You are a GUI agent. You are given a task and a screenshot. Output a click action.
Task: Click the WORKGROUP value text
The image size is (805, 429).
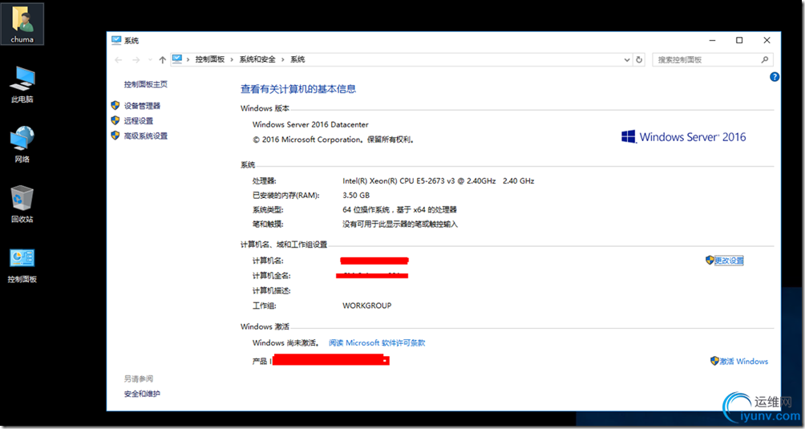click(367, 306)
